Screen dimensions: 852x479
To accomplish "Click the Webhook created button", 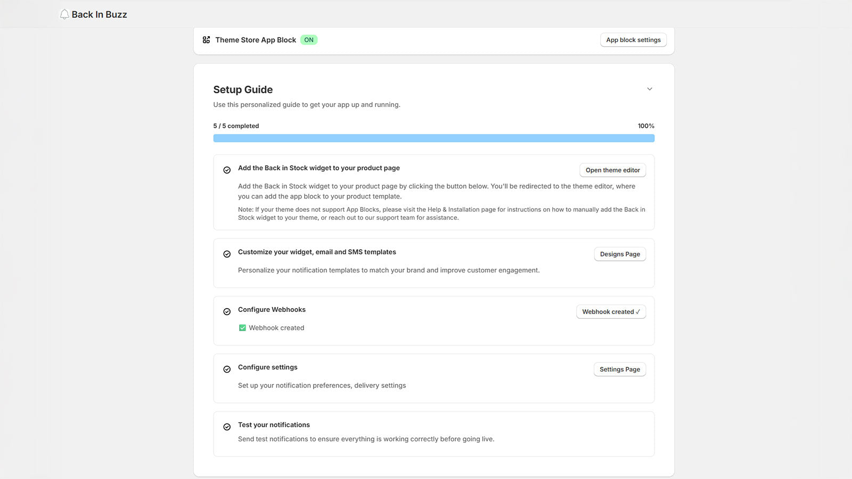I will [611, 312].
